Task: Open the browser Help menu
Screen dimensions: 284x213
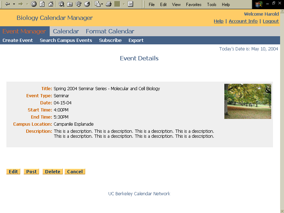Action: (226, 5)
